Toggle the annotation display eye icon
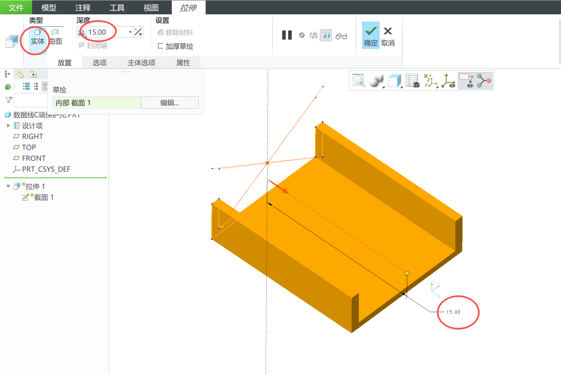 point(466,81)
